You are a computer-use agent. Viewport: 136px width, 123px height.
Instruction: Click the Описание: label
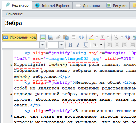(15, 14)
